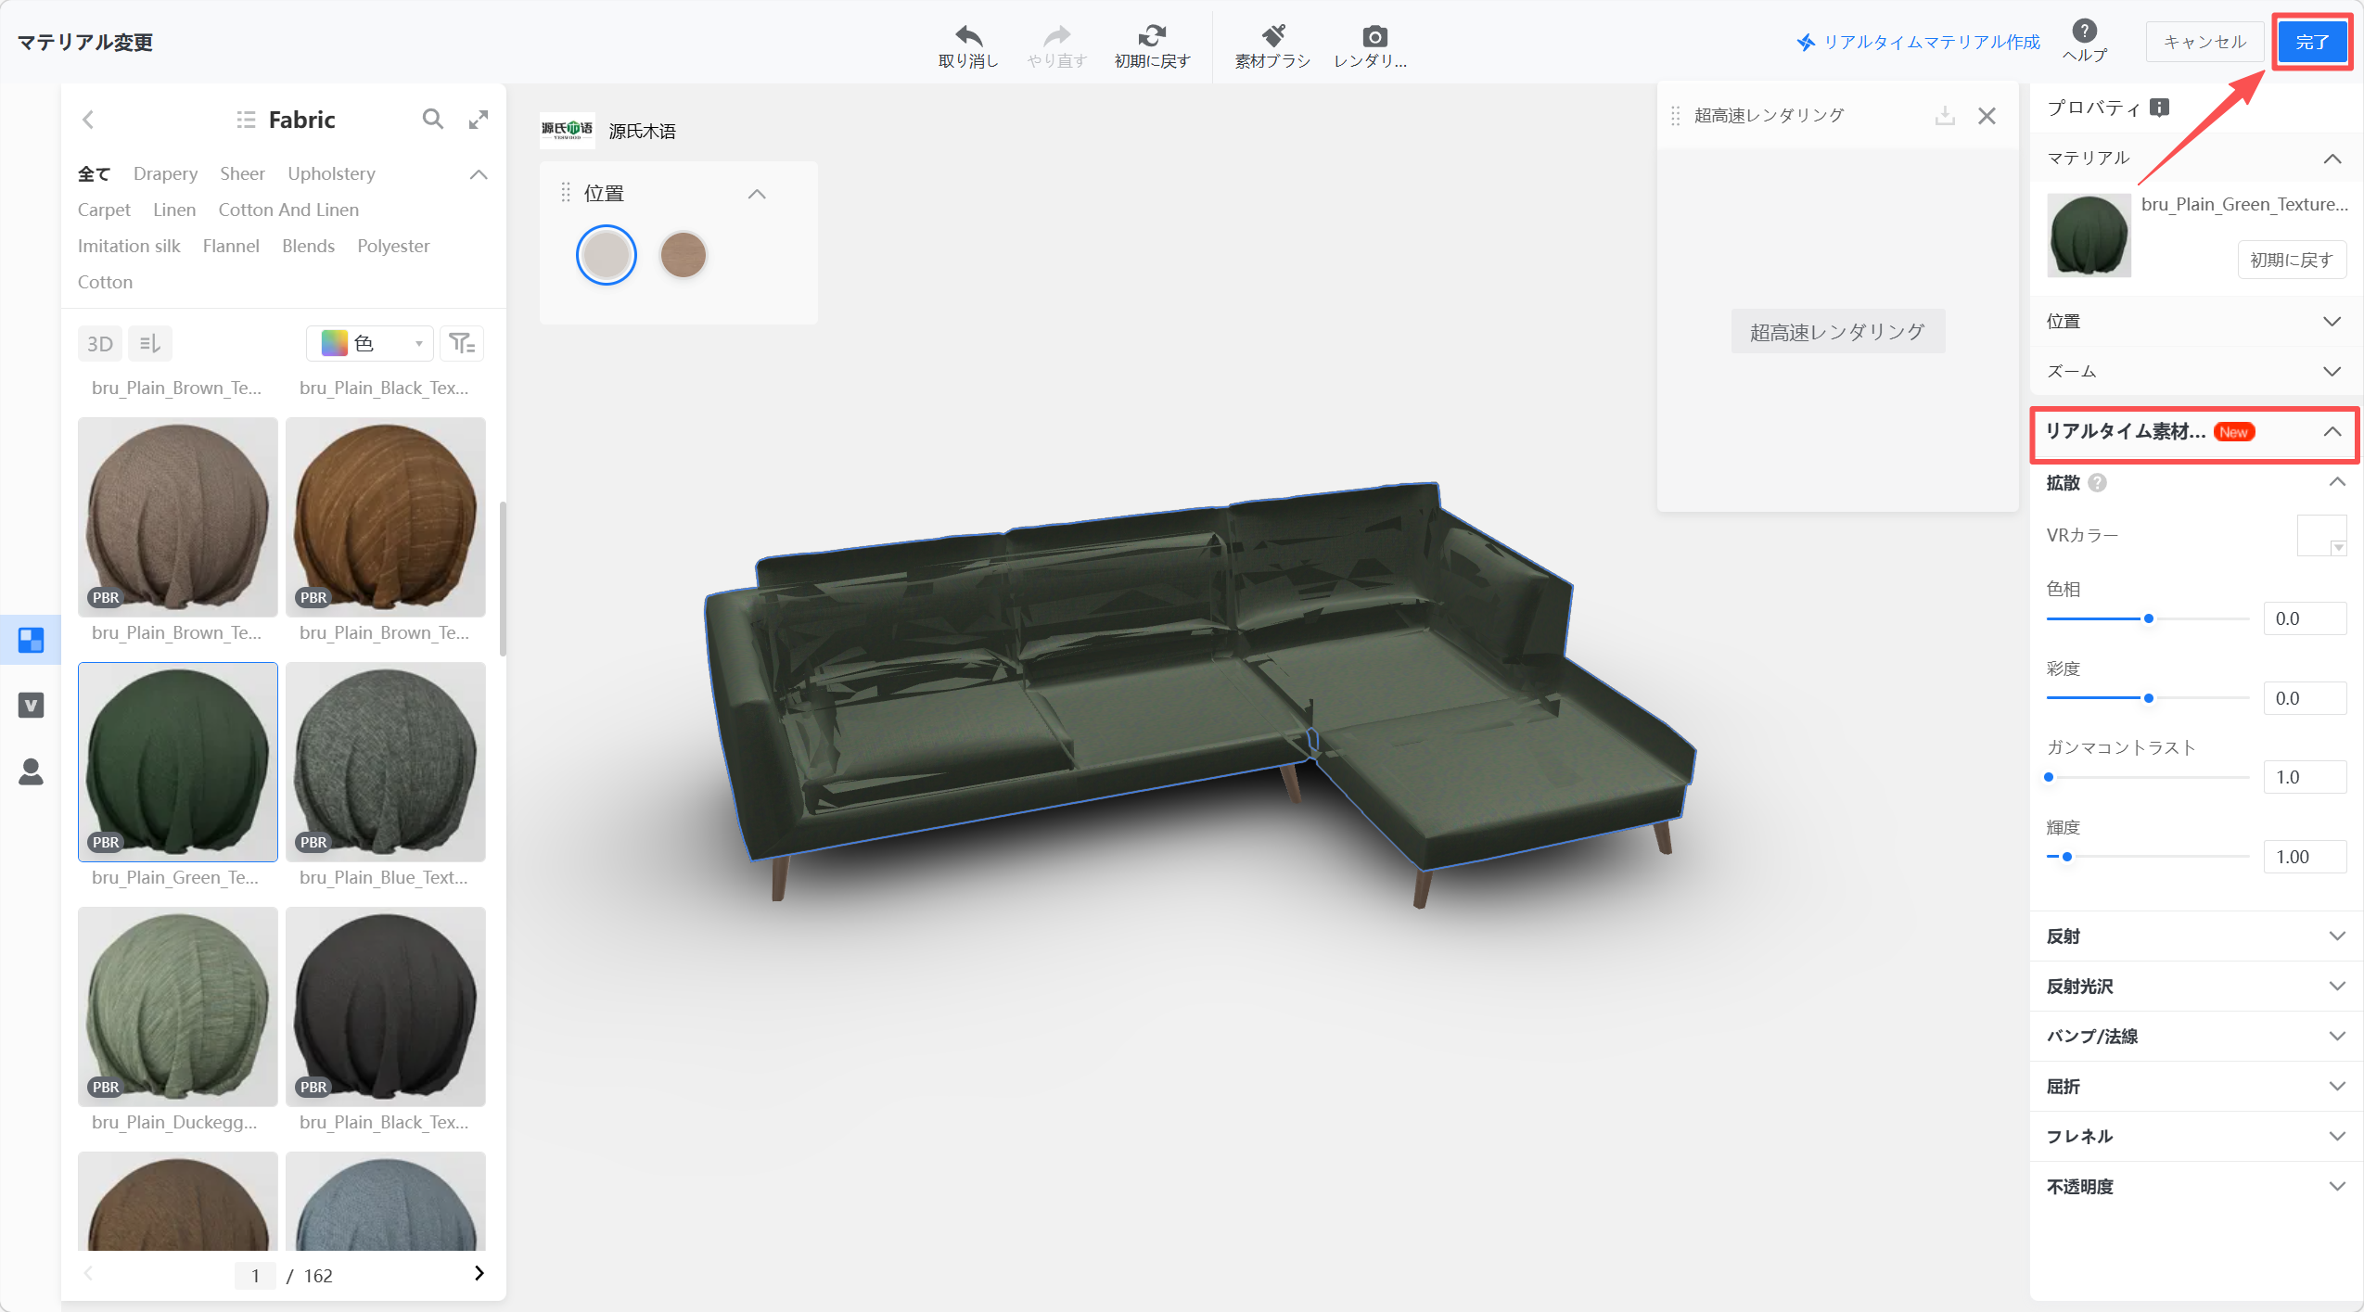Select the 全て category tab
The image size is (2364, 1312).
(94, 174)
